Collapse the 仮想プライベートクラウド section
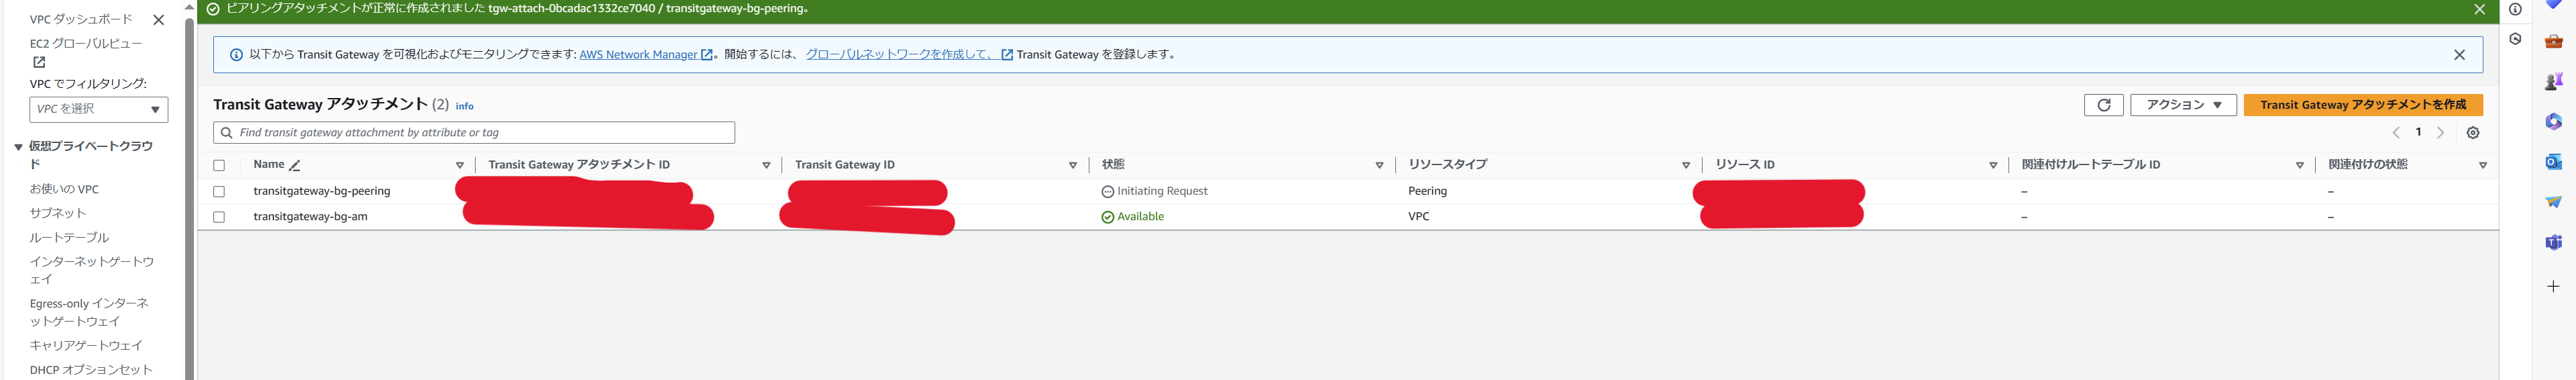 coord(18,147)
